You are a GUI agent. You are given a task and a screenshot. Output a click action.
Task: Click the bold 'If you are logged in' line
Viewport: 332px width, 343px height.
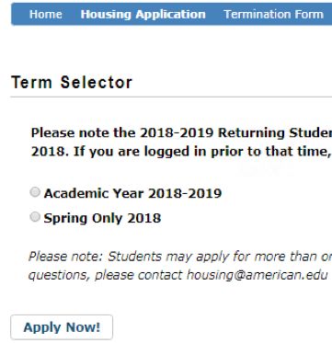(181, 152)
